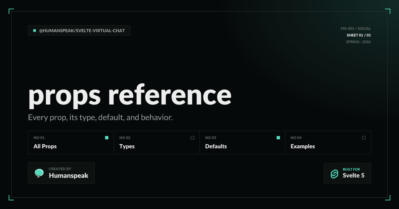
Task: Click the @HUMANSPEAK/SVELTE-VIRTUAL-CHAT badge
Action: pyautogui.click(x=79, y=31)
